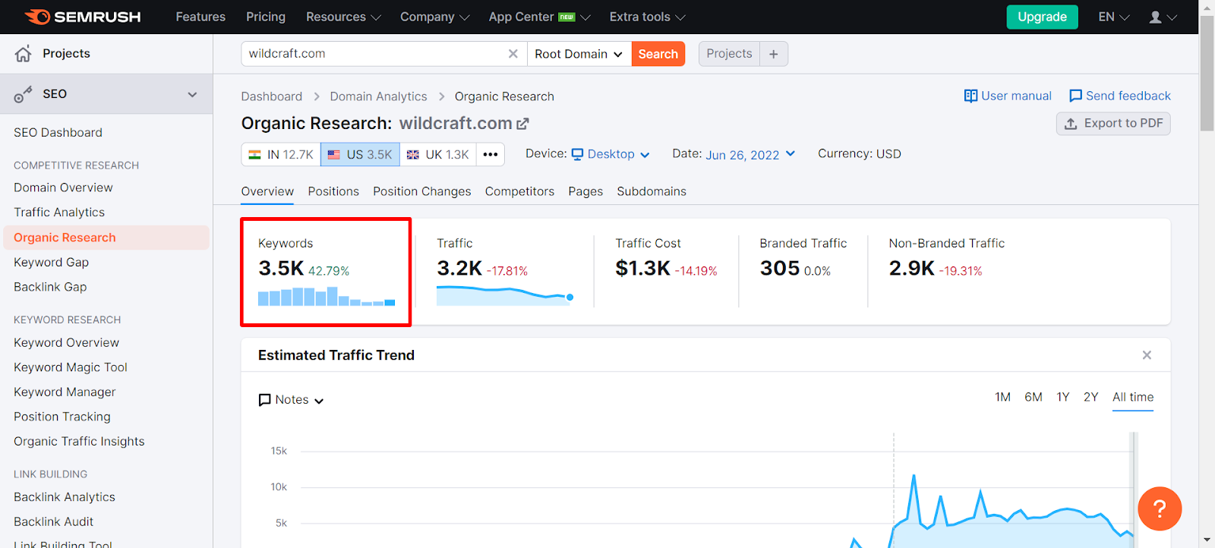The image size is (1215, 548).
Task: Select the US 3.5K database
Action: point(360,154)
